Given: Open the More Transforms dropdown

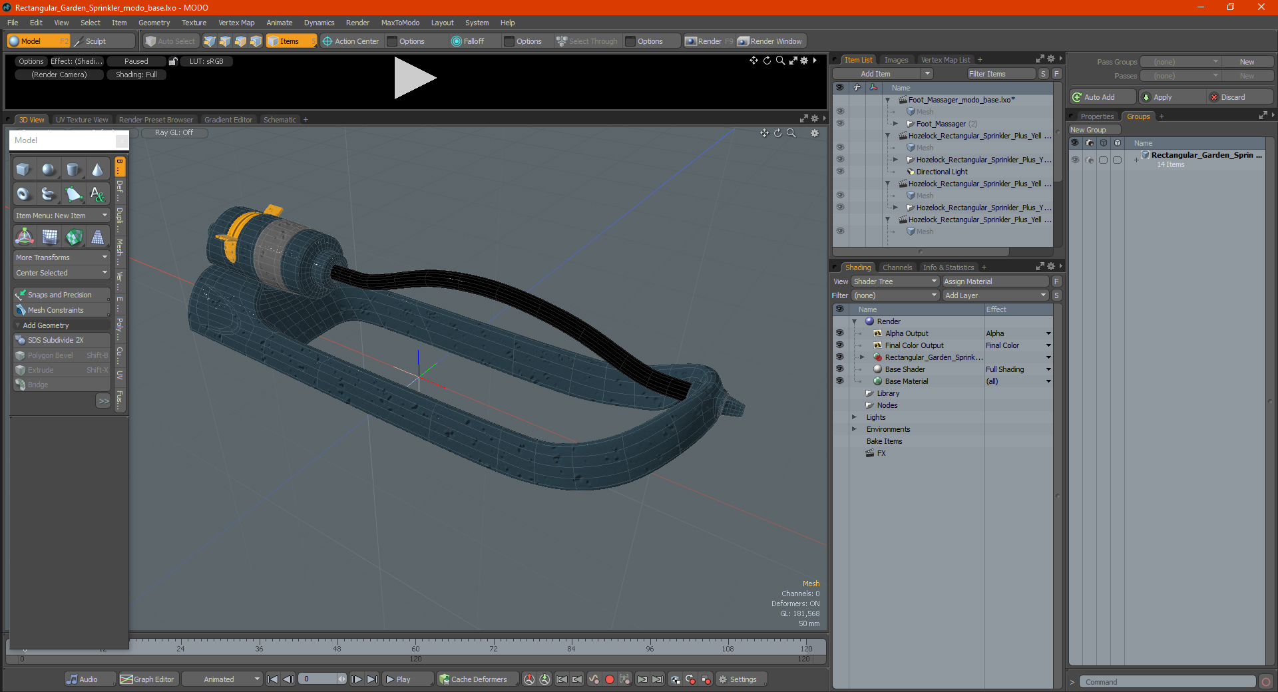Looking at the screenshot, I should [61, 258].
